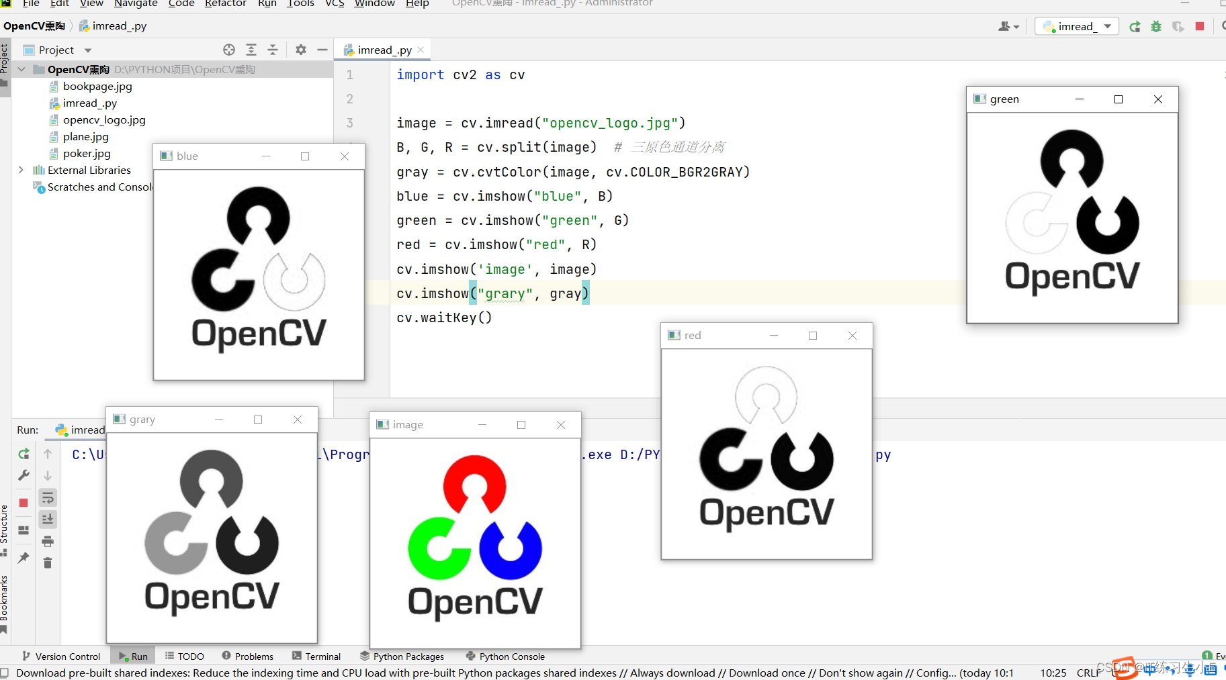1226x680 pixels.
Task: Open imread_ run configuration dropdown
Action: point(1077,26)
